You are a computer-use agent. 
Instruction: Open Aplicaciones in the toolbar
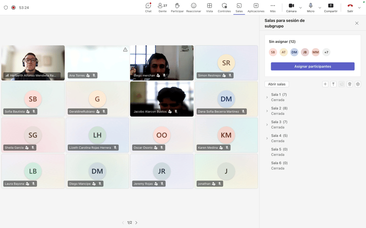[256, 8]
